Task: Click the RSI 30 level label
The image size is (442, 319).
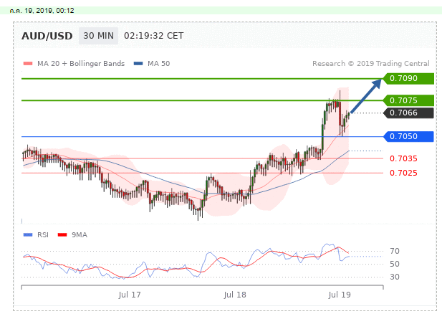Action: click(395, 277)
